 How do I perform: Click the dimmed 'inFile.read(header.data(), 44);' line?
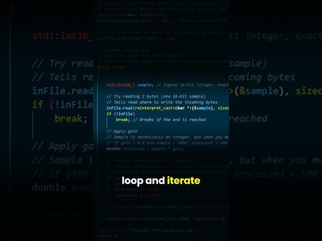tap(134, 21)
